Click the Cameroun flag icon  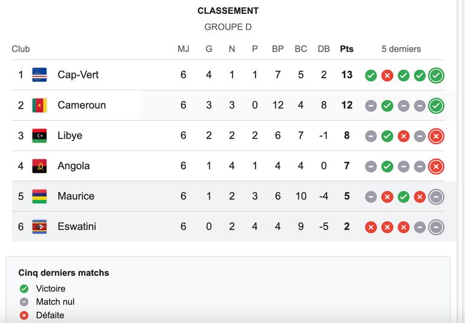[x=39, y=105]
